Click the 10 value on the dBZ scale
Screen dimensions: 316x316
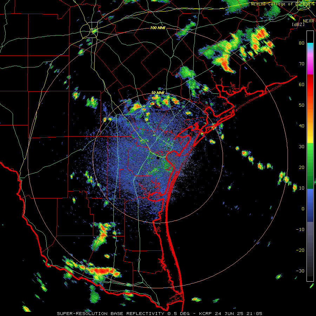(x=302, y=188)
